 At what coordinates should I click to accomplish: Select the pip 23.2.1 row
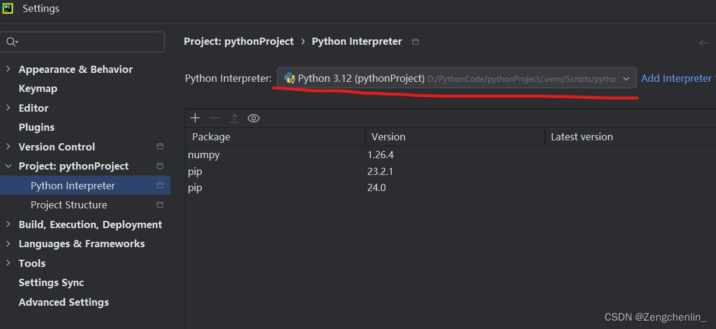pos(450,171)
